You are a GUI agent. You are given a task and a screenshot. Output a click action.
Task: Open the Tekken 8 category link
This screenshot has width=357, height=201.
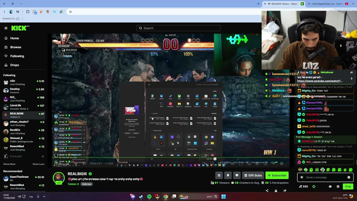pyautogui.click(x=73, y=184)
